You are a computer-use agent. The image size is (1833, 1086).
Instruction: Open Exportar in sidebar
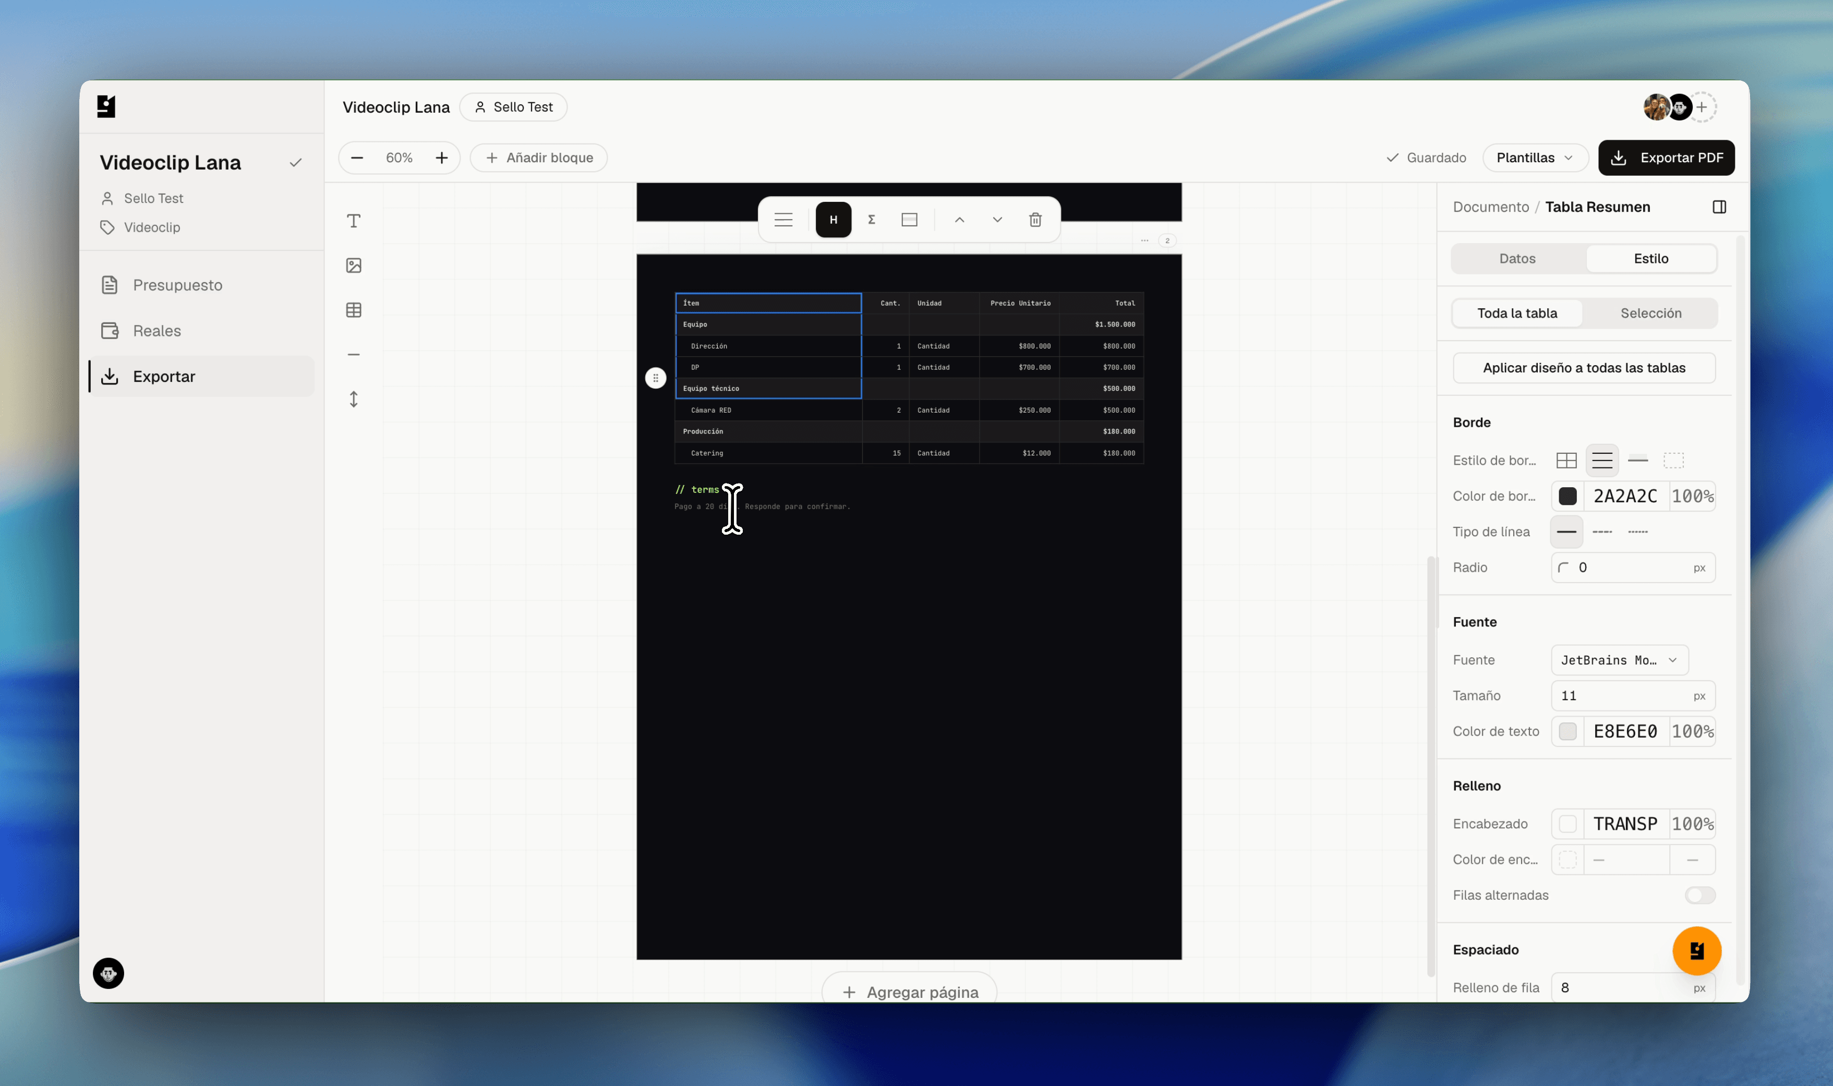point(201,376)
